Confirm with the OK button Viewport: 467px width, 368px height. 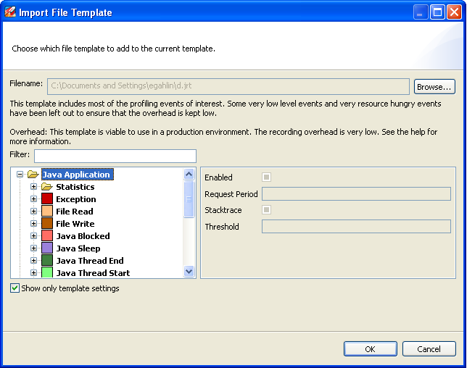[371, 349]
